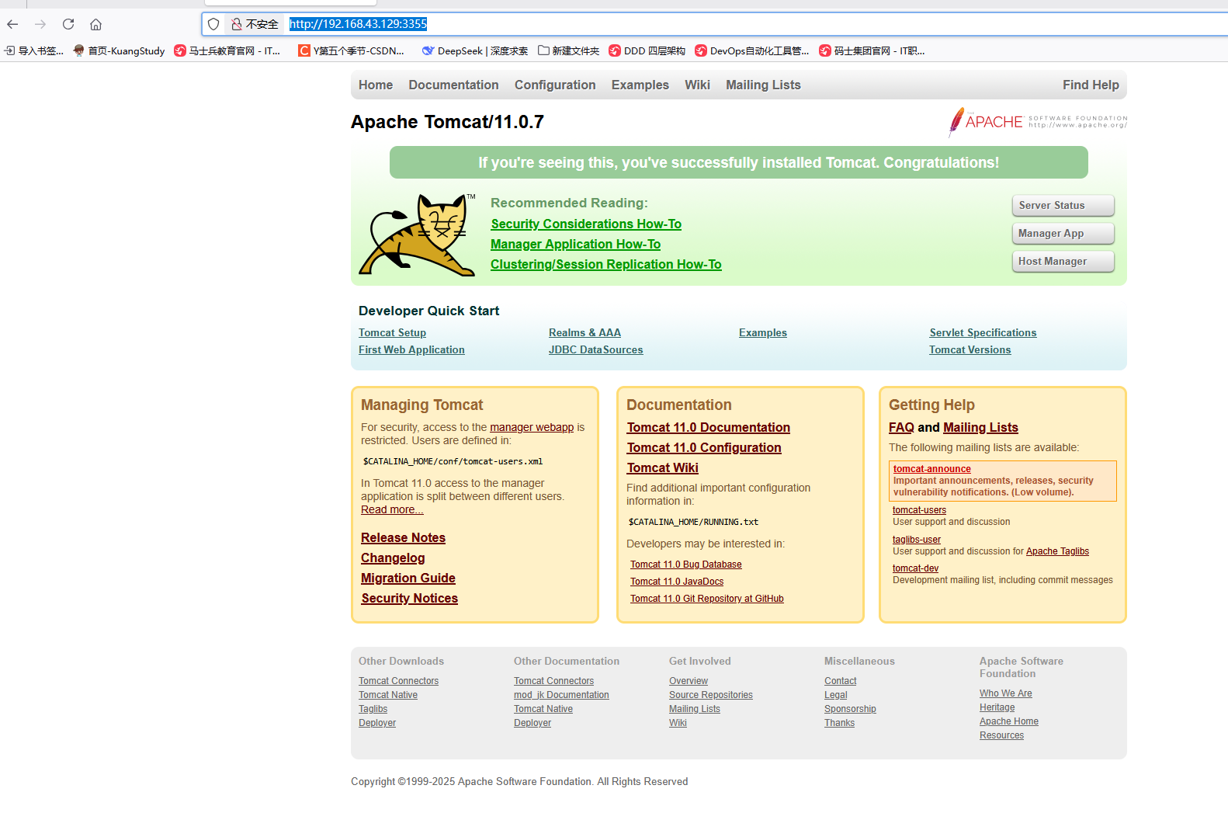This screenshot has width=1228, height=813.
Task: Open the tomcat-dev mailing list link
Action: (x=915, y=568)
